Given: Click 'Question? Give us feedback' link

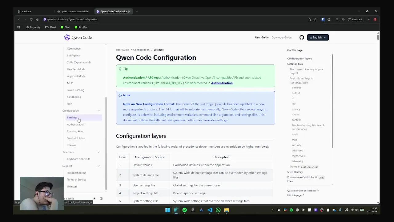Looking at the screenshot, I should [x=303, y=191].
